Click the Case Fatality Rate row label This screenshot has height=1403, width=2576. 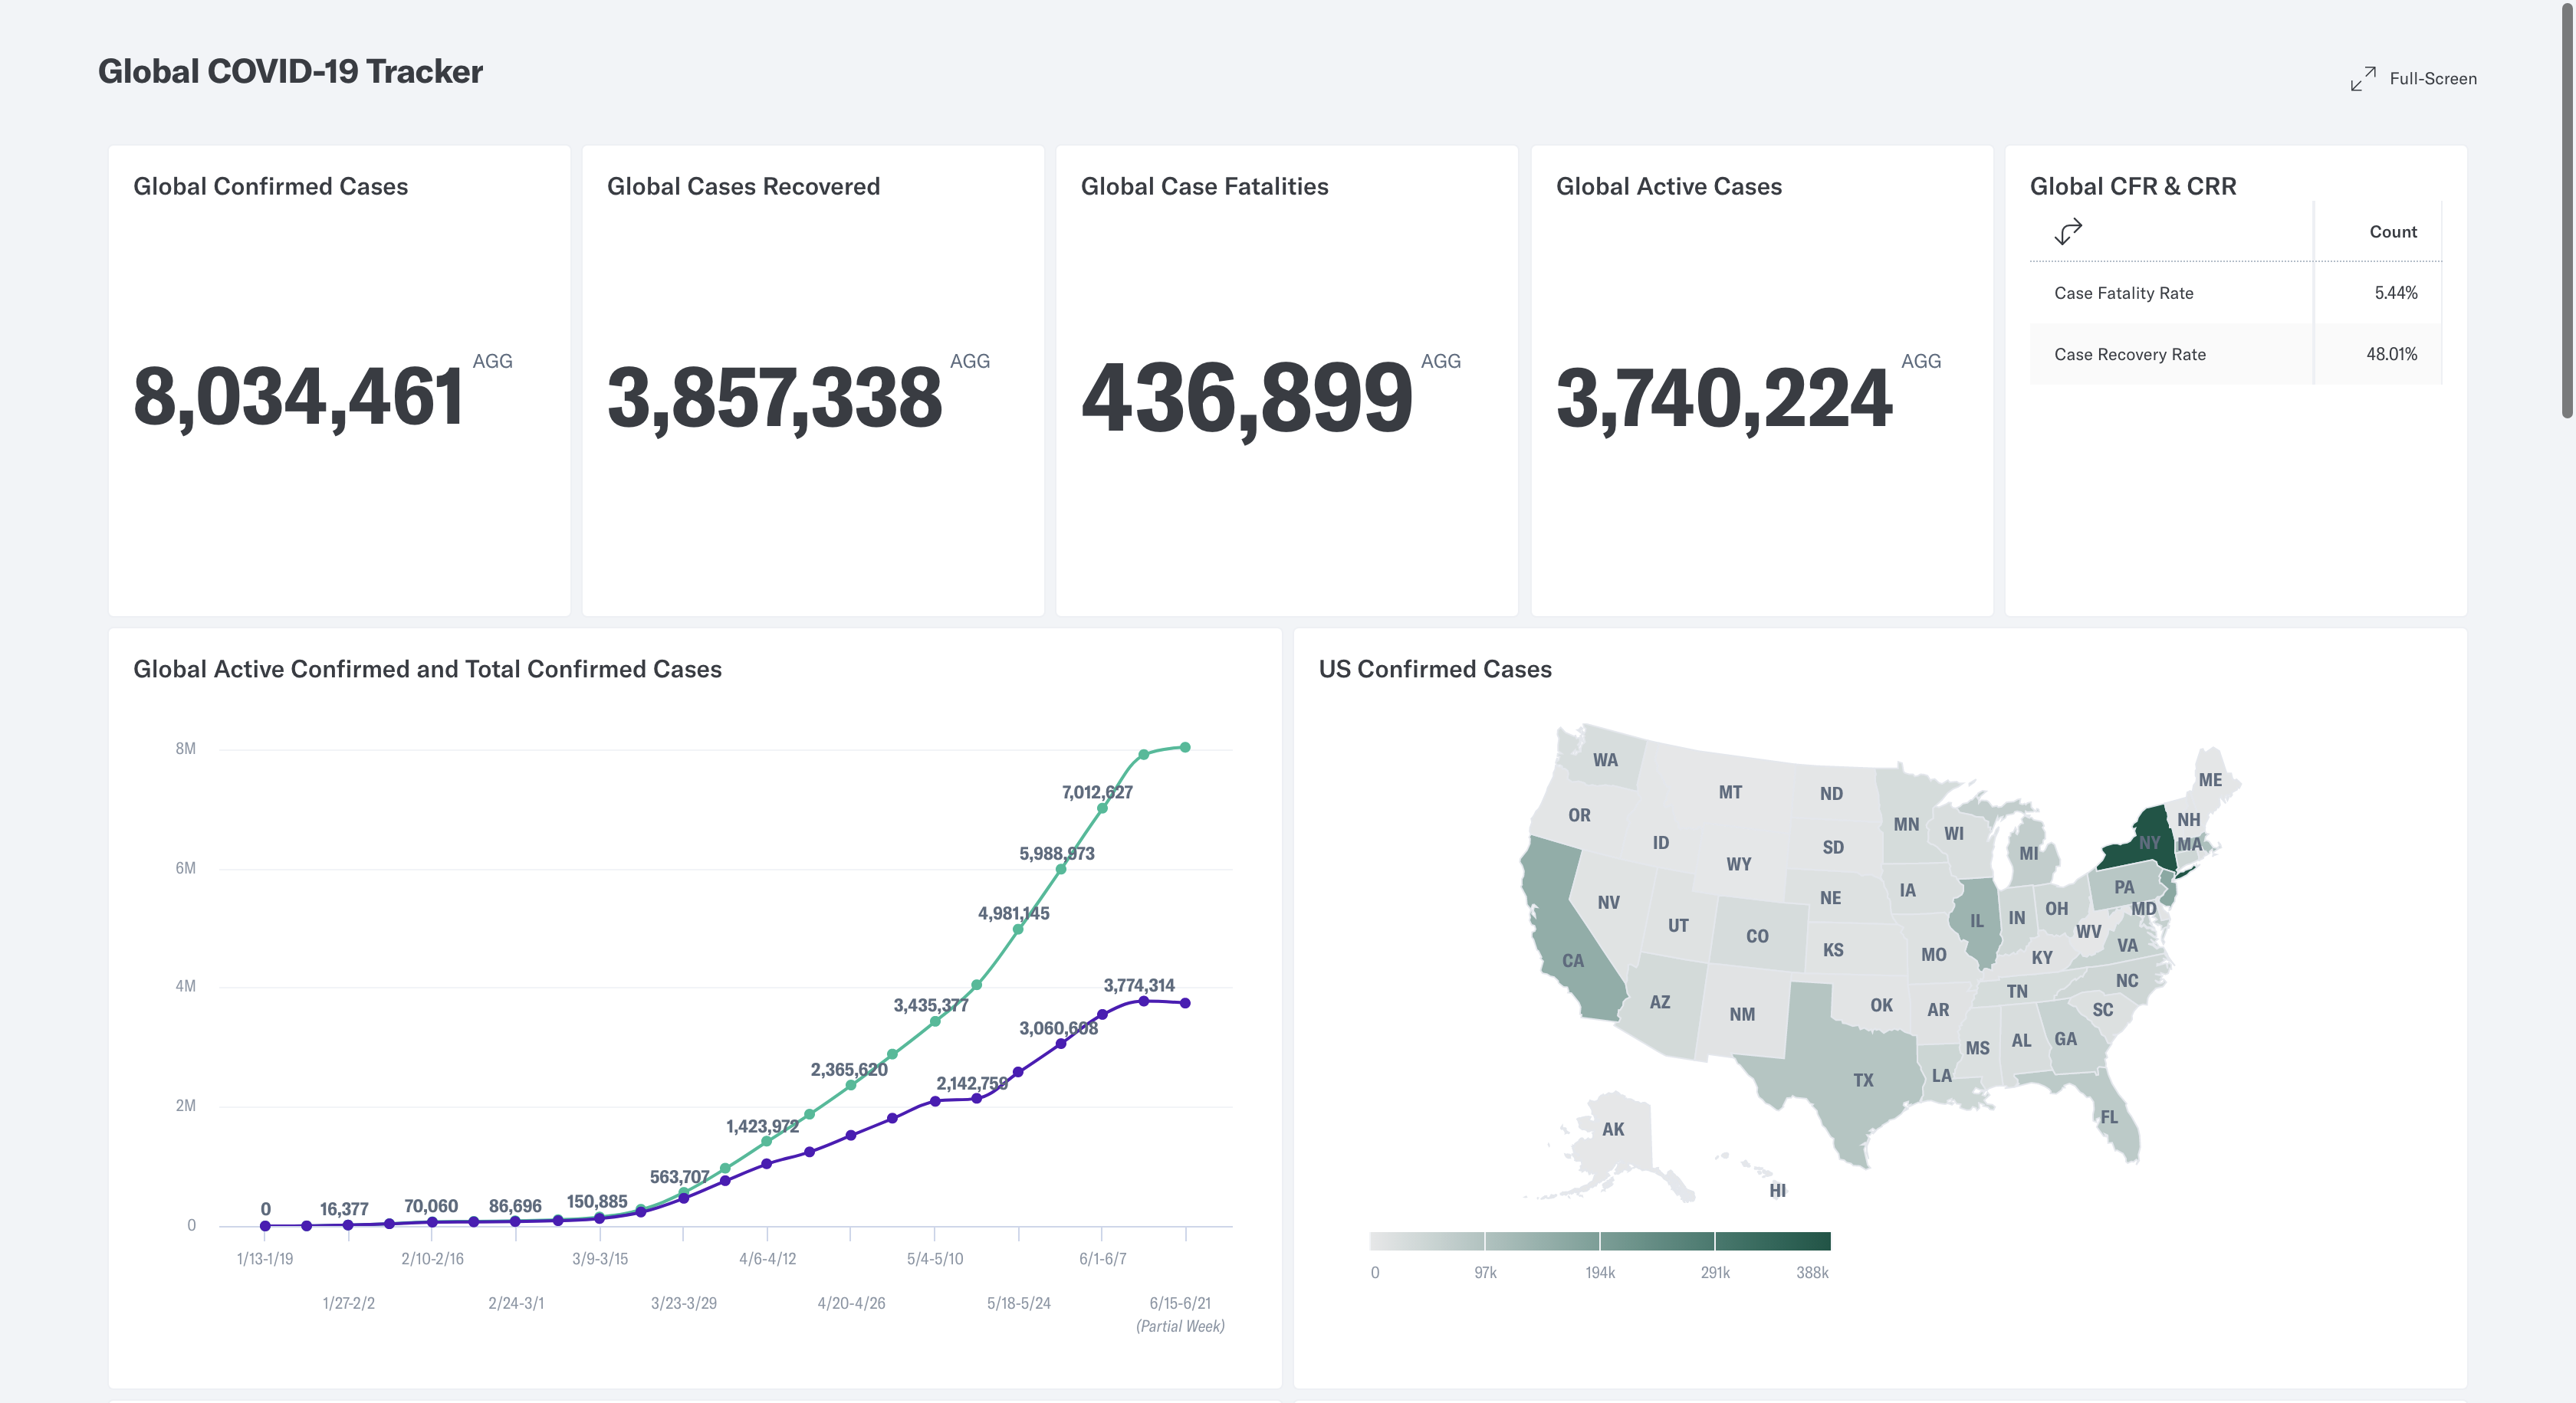[x=2123, y=293]
